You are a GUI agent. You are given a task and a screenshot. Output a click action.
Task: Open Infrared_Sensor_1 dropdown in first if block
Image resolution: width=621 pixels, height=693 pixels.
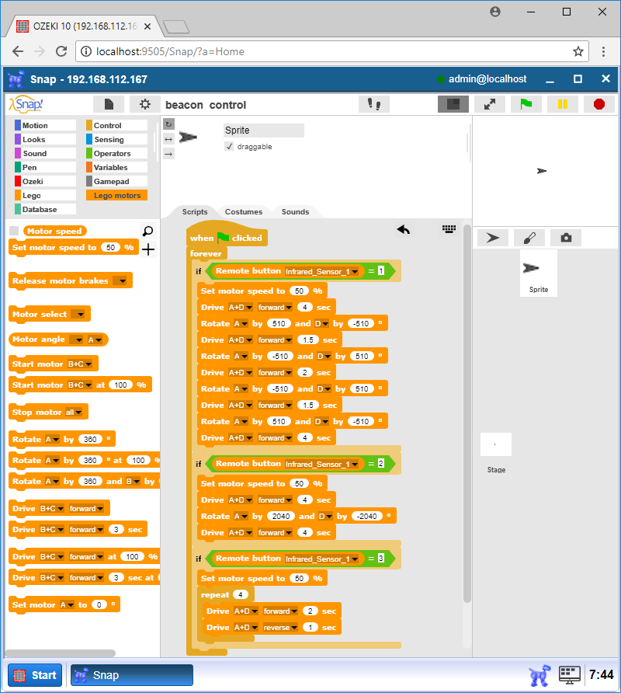pyautogui.click(x=322, y=271)
